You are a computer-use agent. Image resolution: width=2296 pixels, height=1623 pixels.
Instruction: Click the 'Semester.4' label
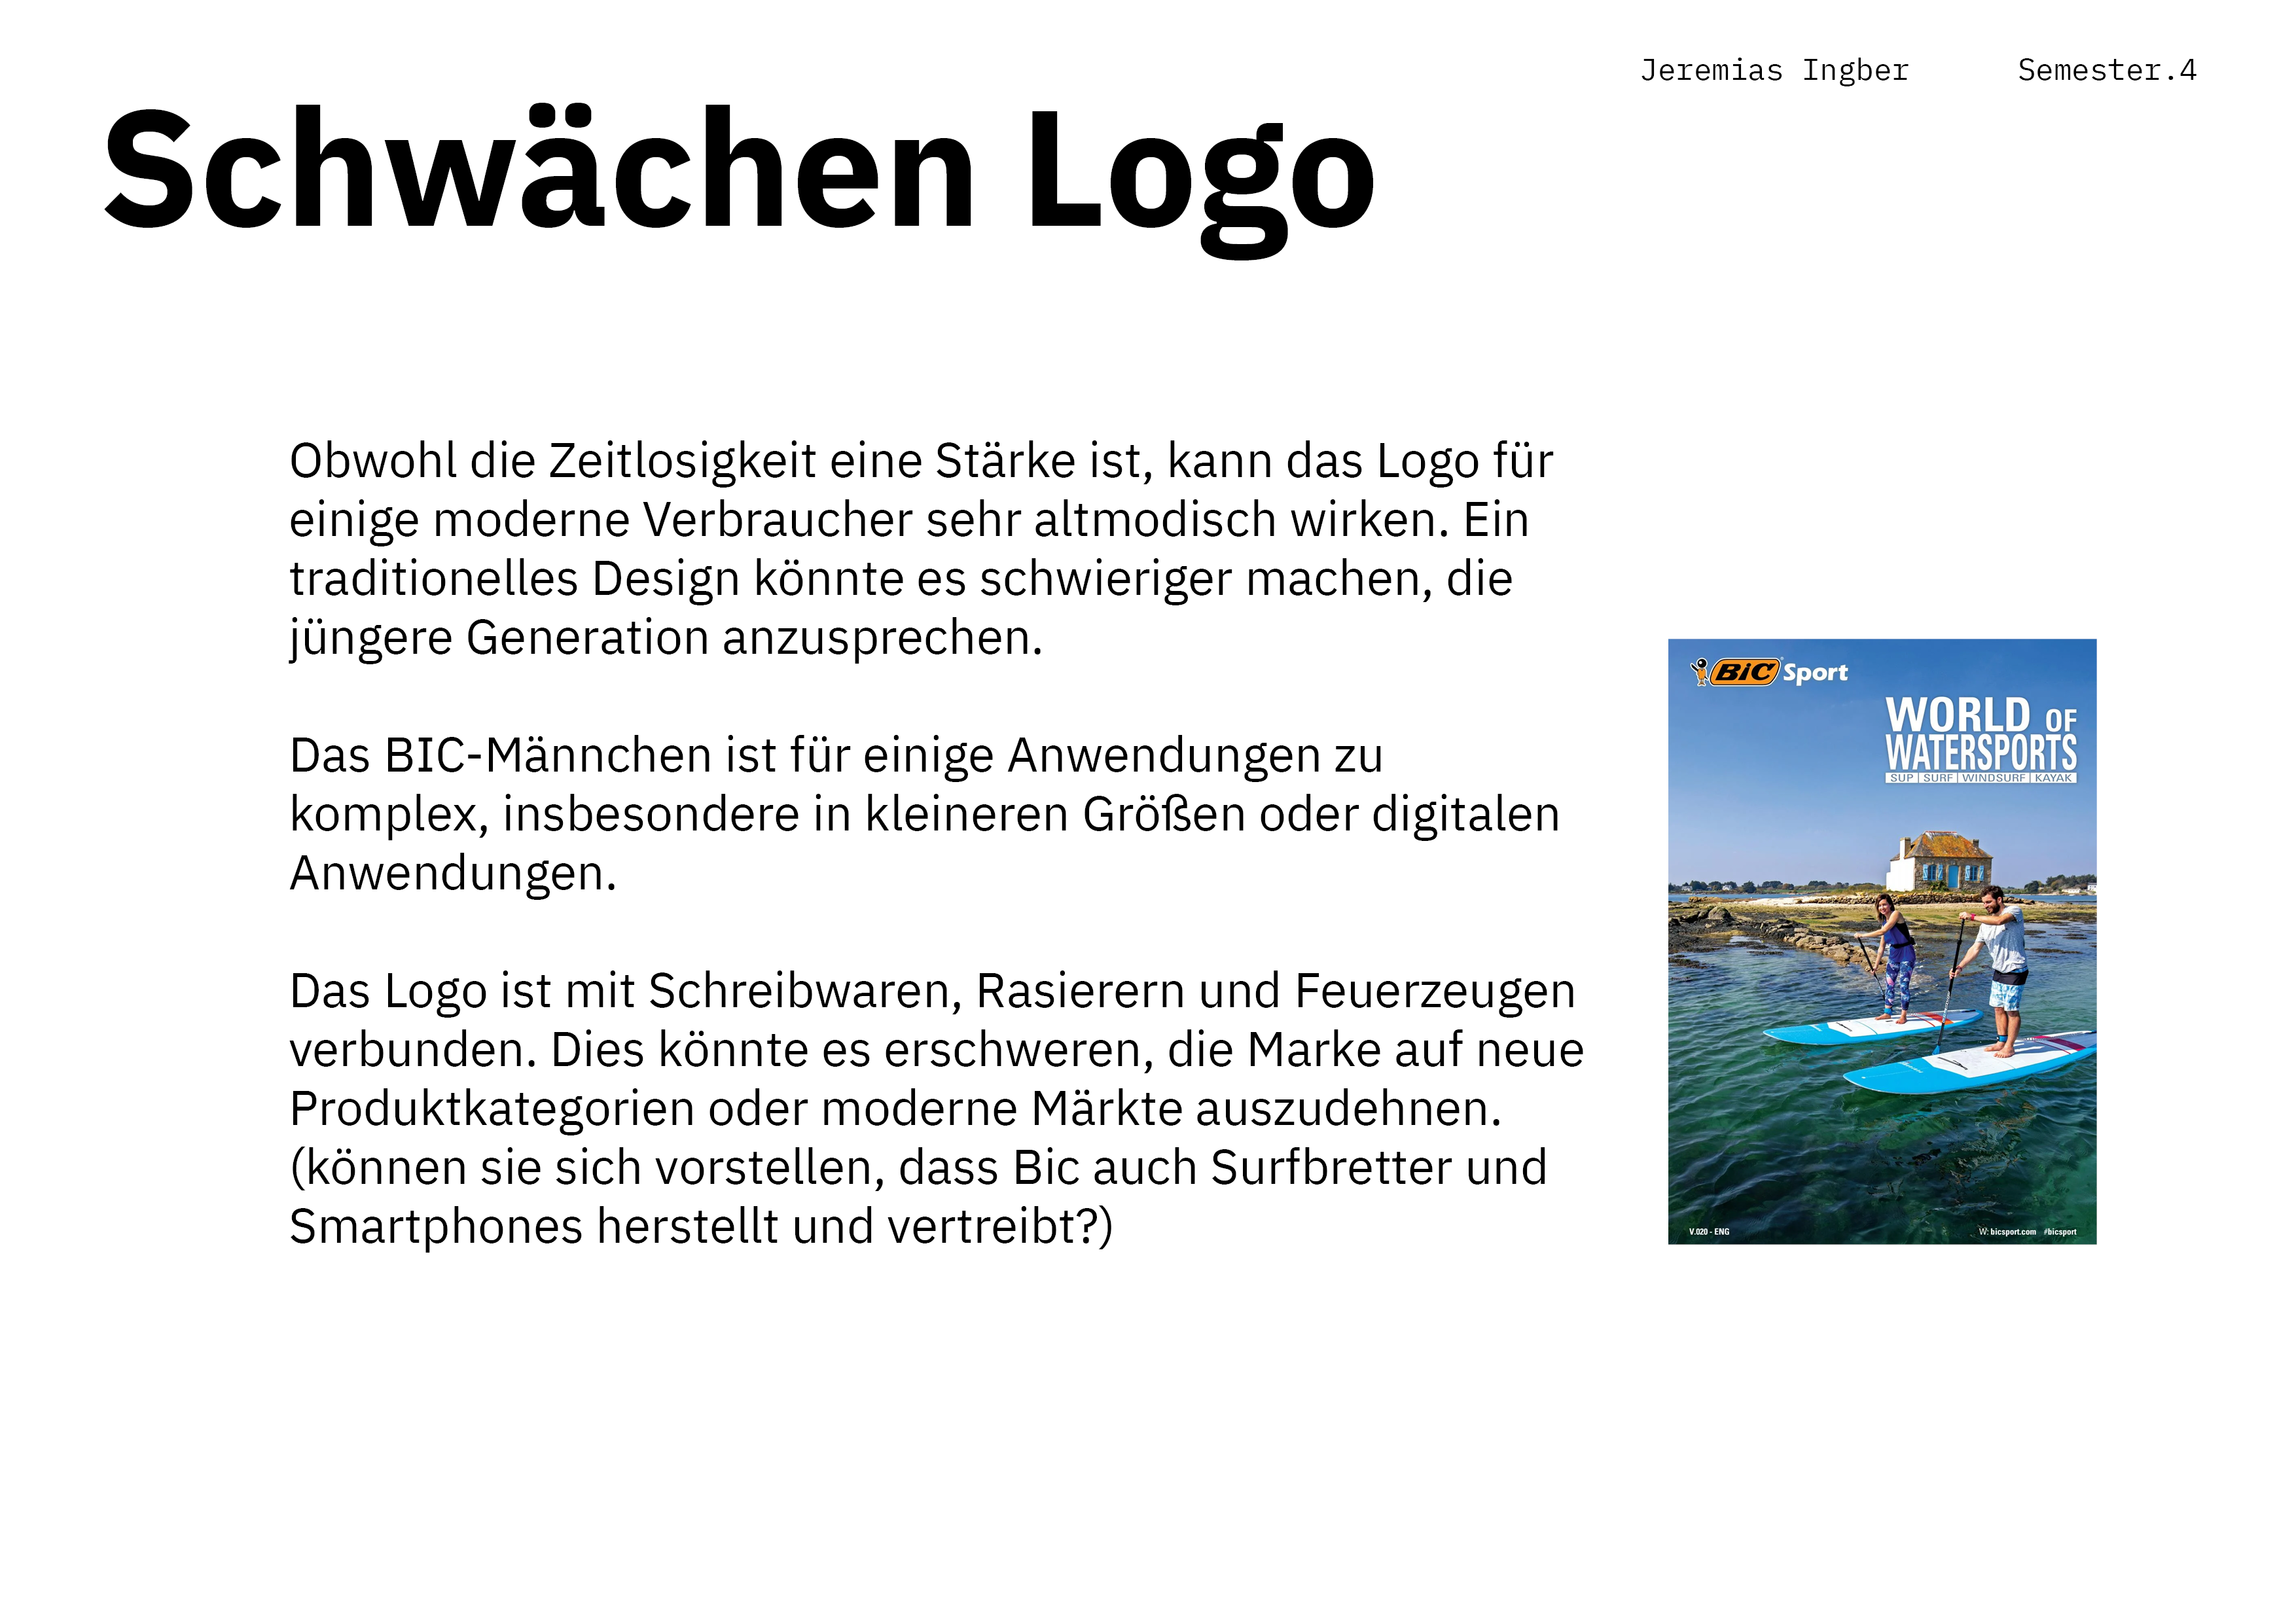[2106, 71]
